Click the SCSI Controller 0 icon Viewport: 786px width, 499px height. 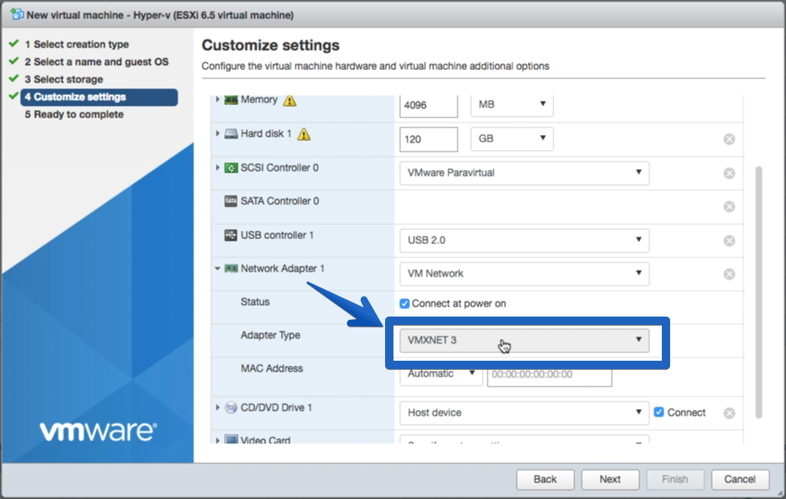point(231,167)
